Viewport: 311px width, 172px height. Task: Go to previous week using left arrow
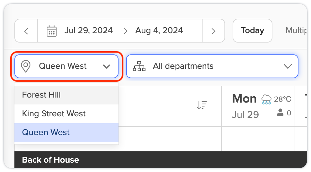(26, 31)
